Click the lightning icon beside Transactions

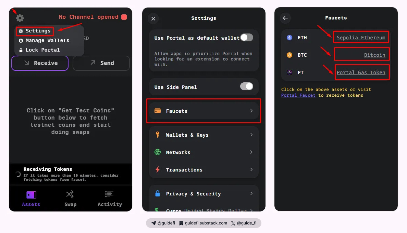pos(158,169)
